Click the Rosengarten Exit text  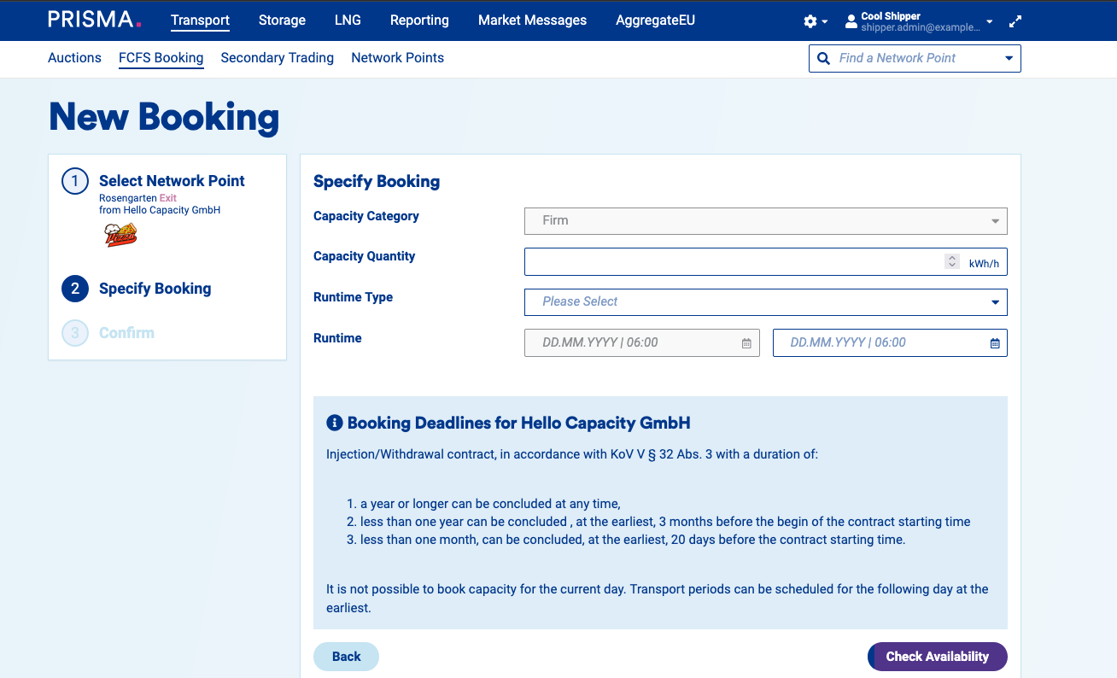pos(137,198)
